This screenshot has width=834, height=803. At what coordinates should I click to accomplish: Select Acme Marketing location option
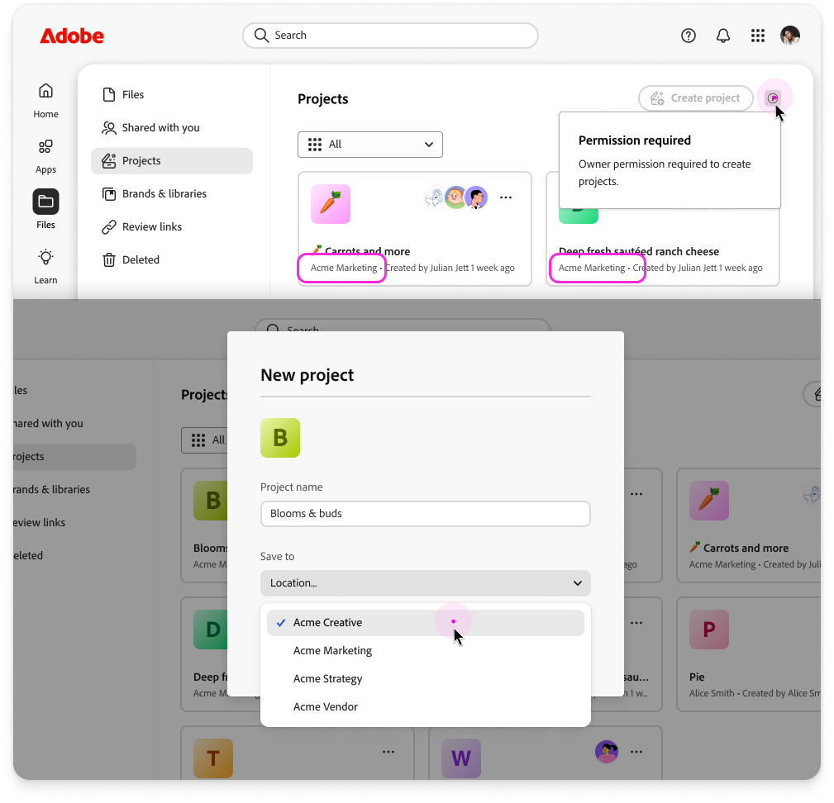click(x=425, y=651)
